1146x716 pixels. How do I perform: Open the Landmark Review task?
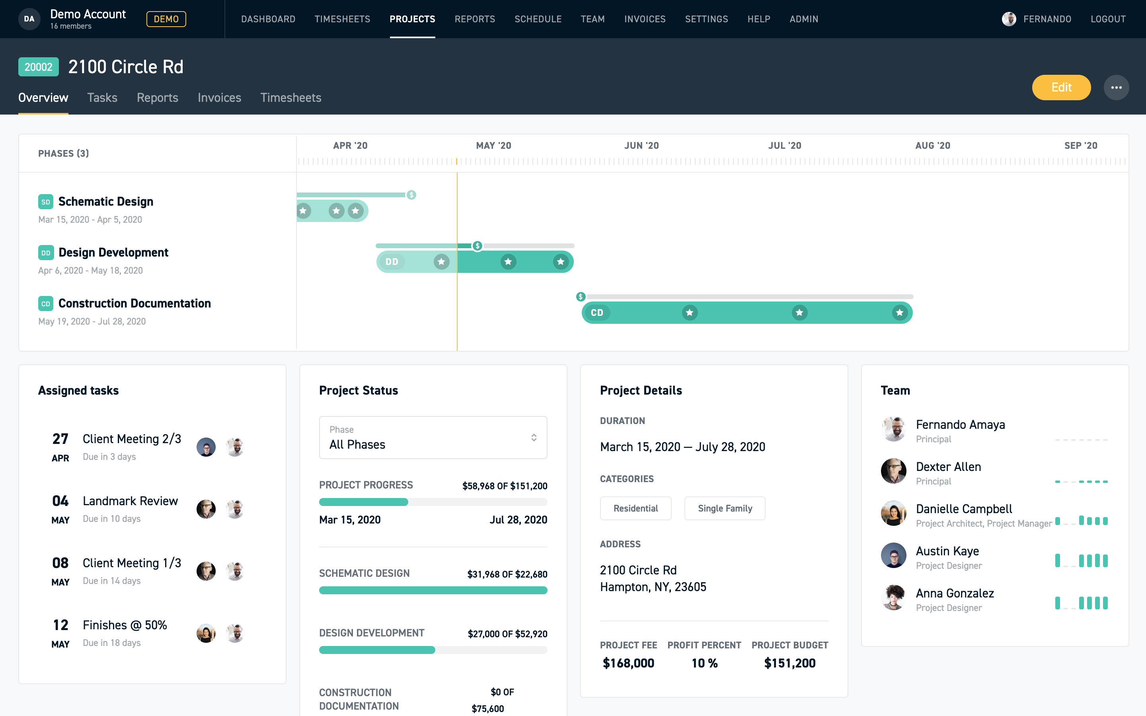click(130, 501)
